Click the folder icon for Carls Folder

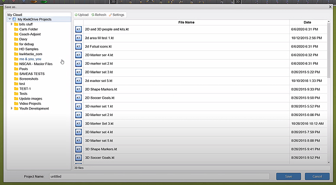16,29
